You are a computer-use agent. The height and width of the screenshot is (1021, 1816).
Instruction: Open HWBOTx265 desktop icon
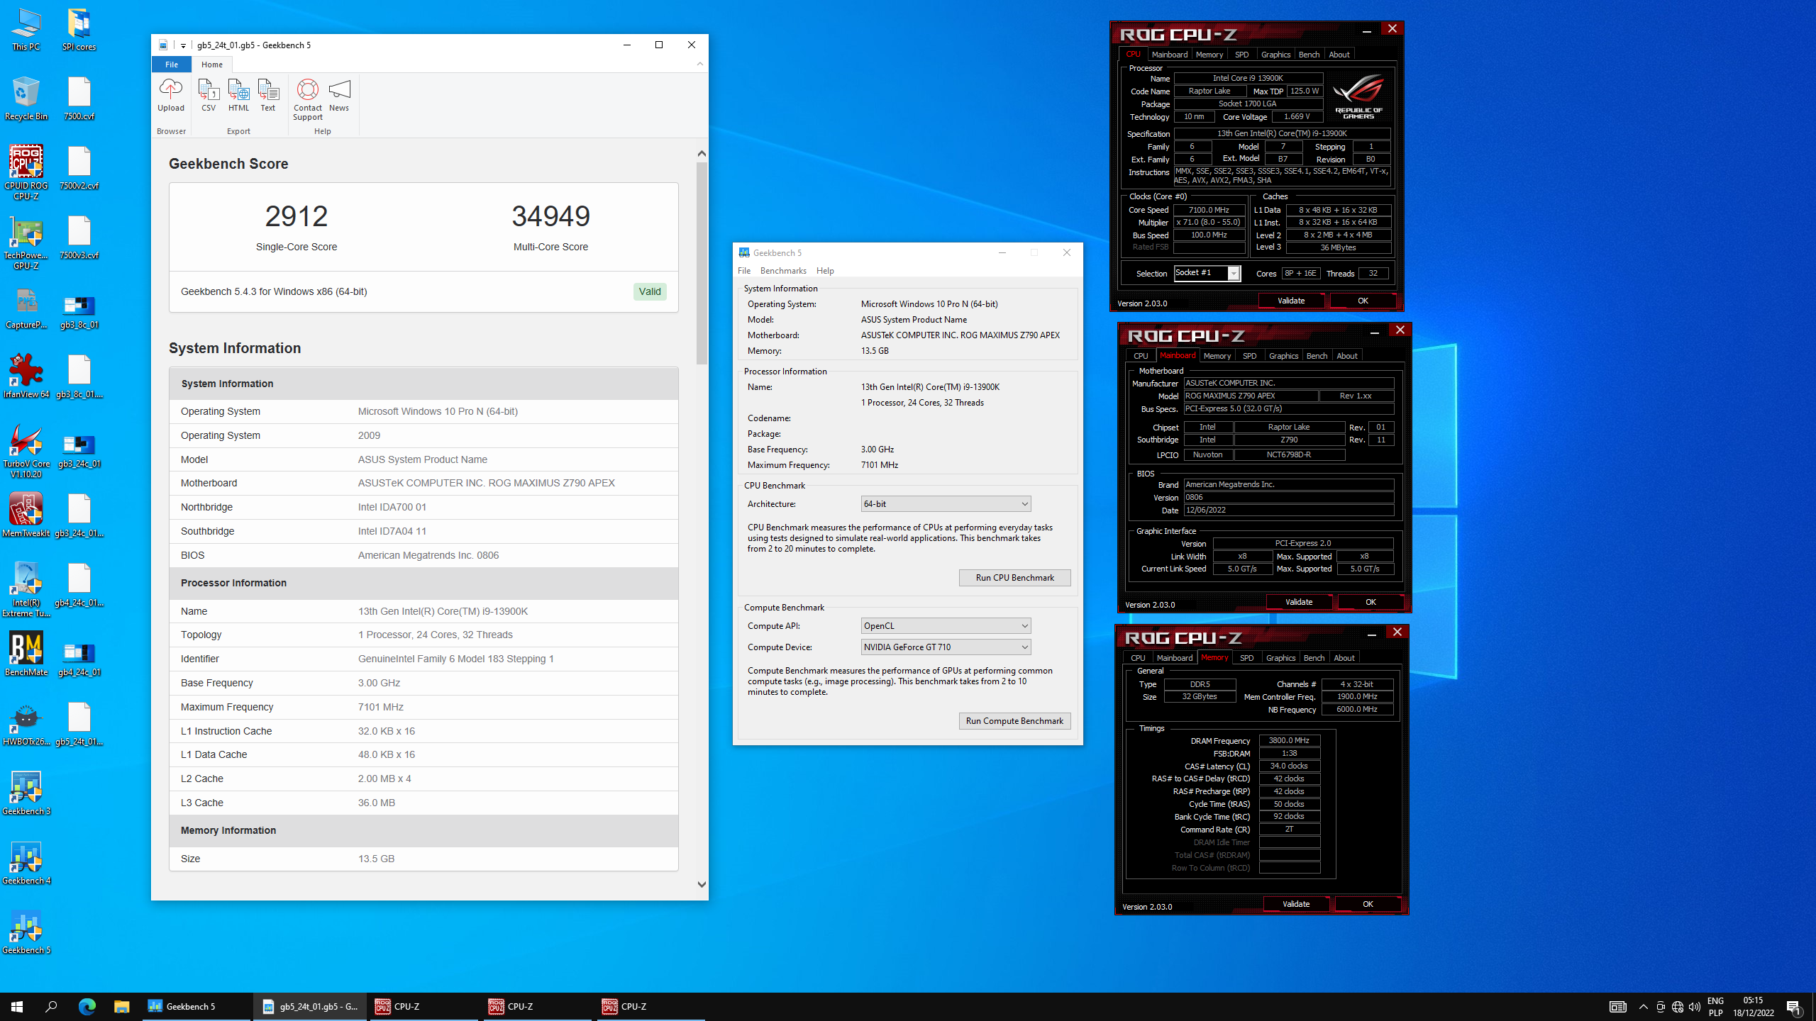coord(26,723)
